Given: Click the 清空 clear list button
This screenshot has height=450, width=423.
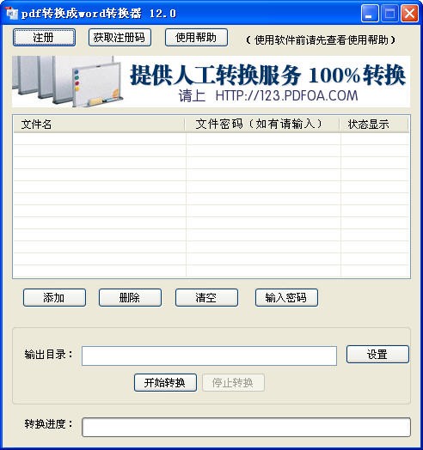Looking at the screenshot, I should point(206,298).
